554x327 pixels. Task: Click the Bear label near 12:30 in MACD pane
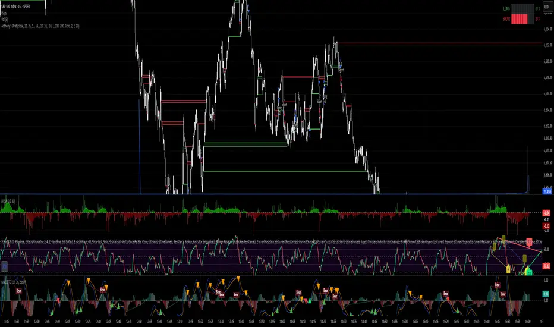102,290
